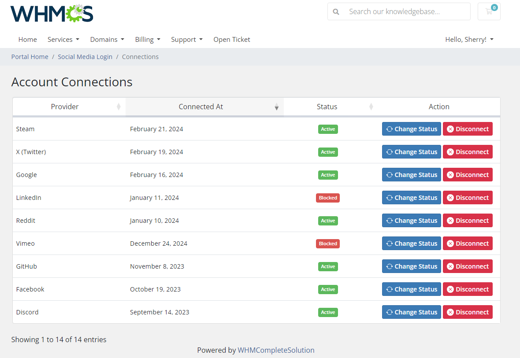Change status of Facebook connection
Viewport: 520px width, 358px height.
pyautogui.click(x=412, y=289)
